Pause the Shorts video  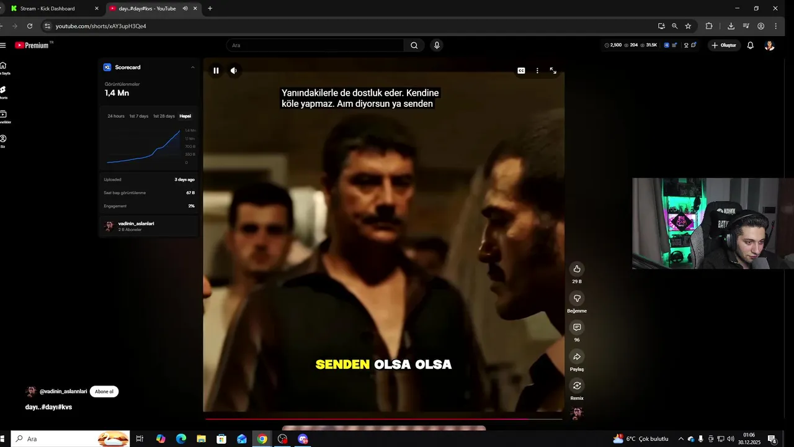(x=216, y=71)
